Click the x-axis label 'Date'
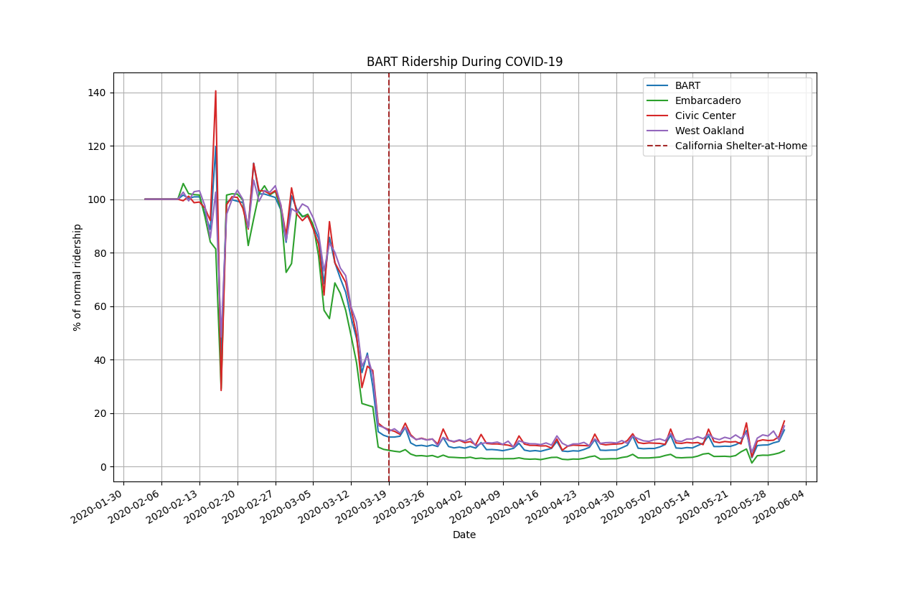 point(464,535)
